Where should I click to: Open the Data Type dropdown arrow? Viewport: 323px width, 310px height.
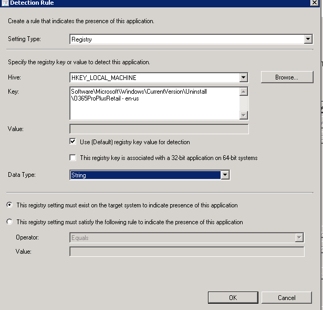pyautogui.click(x=225, y=175)
